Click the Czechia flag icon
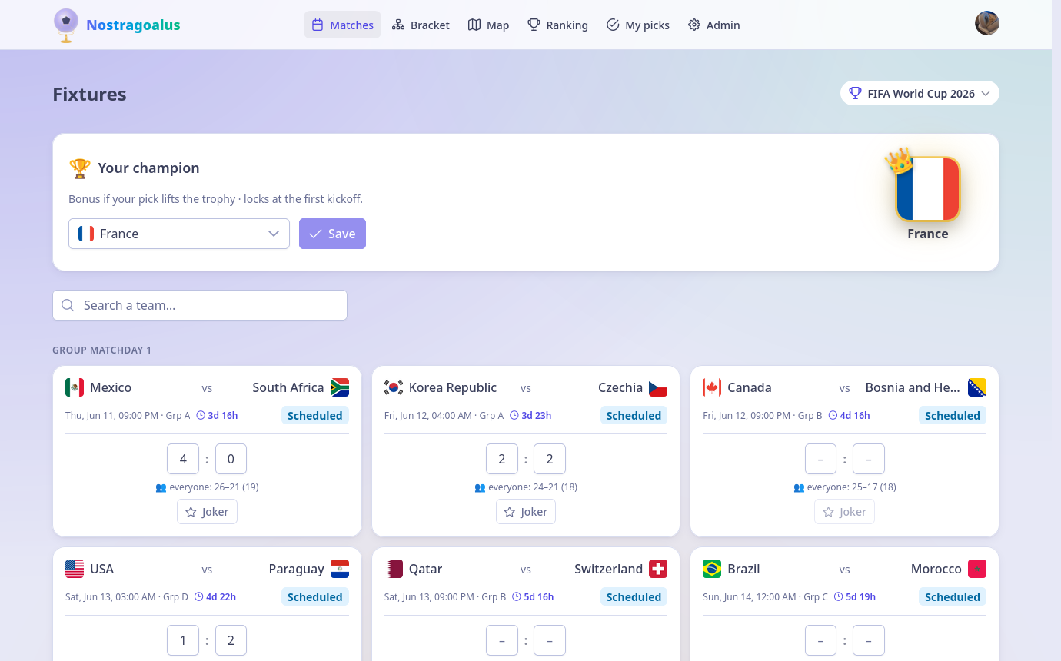 (658, 387)
